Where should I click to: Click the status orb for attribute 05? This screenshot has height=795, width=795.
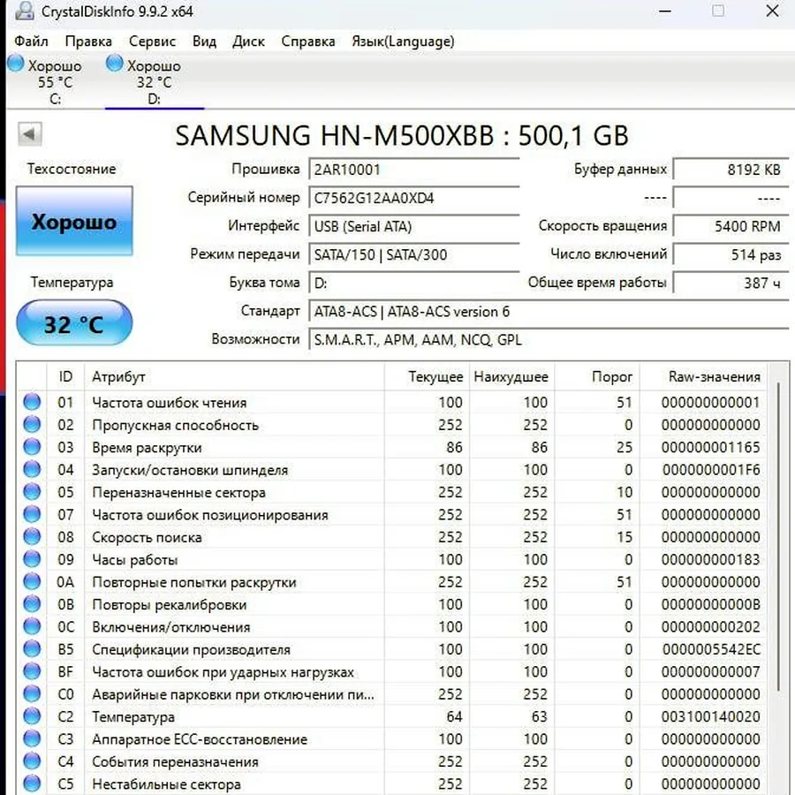click(32, 491)
